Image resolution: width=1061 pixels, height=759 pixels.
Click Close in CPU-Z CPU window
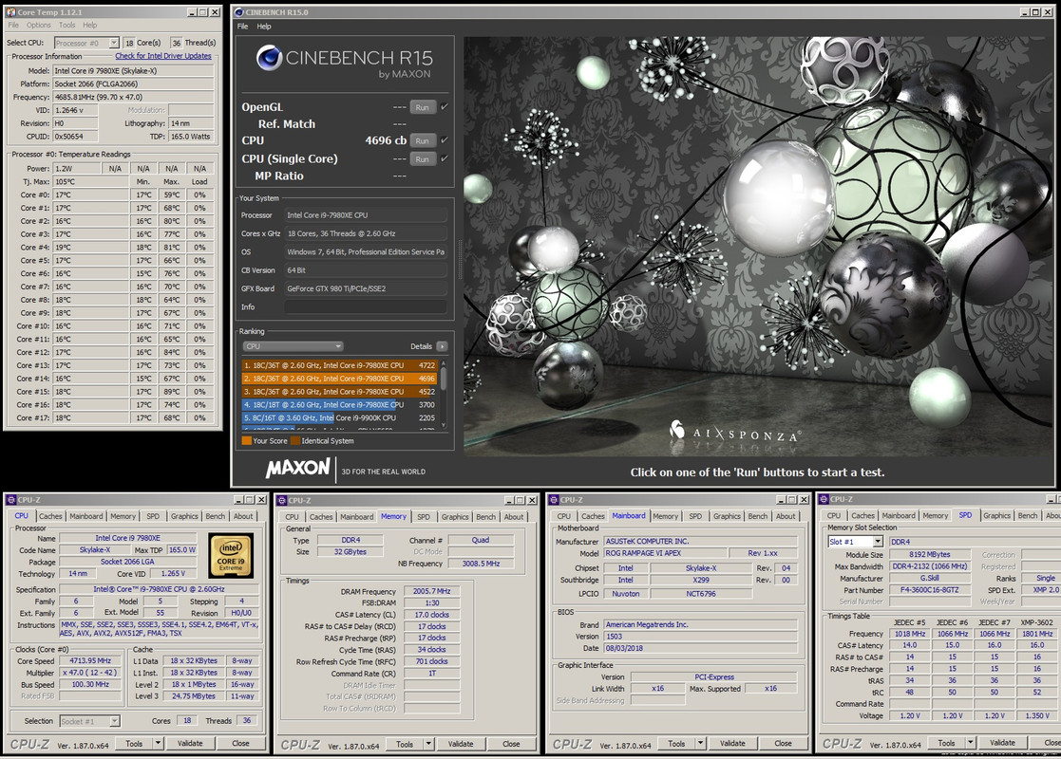pos(241,744)
